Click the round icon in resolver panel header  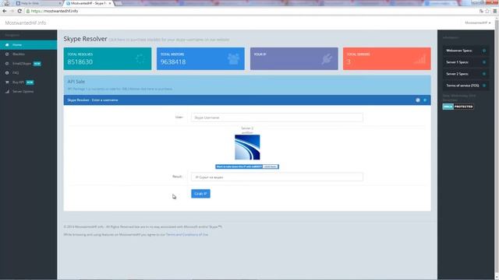418,100
